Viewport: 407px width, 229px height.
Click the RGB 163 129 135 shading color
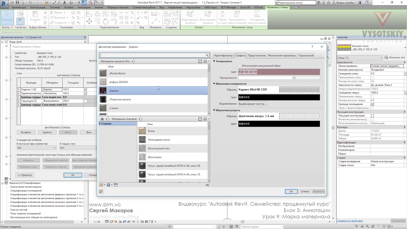[x=279, y=72]
